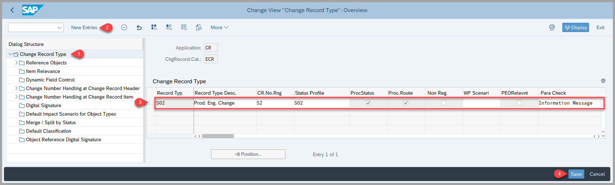Click the horizontal scrollbar thumb in table
This screenshot has height=185, width=615.
tap(218, 136)
